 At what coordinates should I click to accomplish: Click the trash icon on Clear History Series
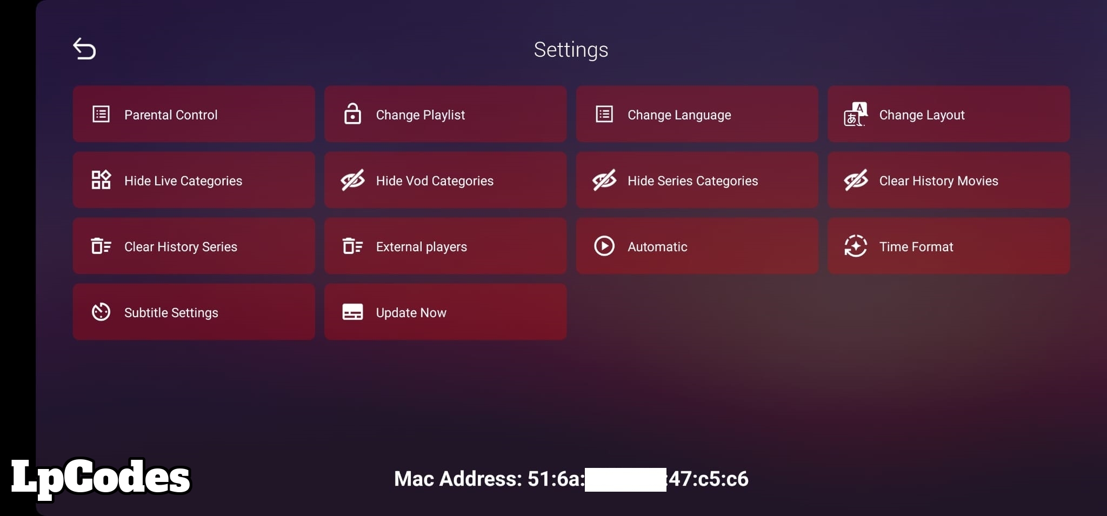(x=101, y=246)
